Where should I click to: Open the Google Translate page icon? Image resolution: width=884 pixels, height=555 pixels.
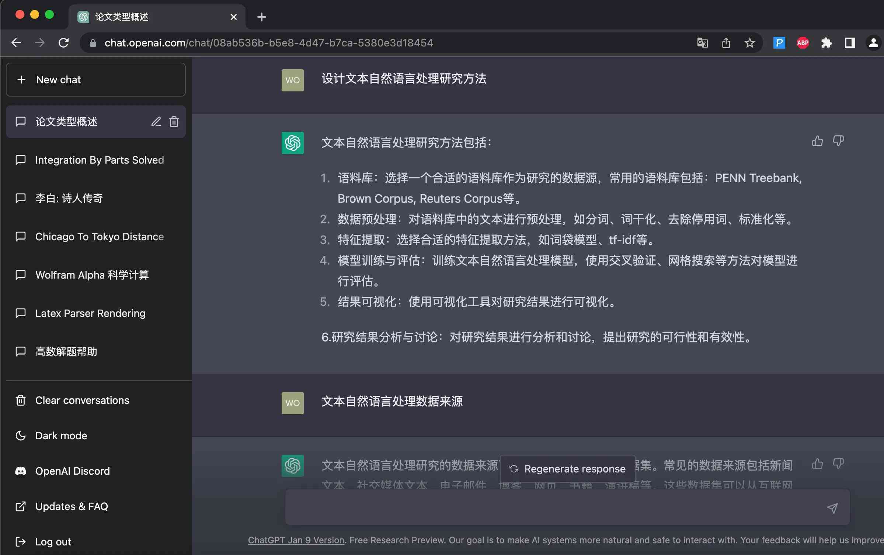(703, 43)
